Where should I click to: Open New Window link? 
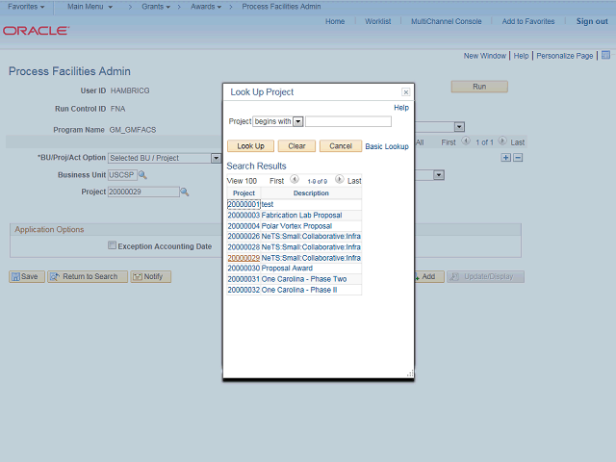pyautogui.click(x=485, y=56)
